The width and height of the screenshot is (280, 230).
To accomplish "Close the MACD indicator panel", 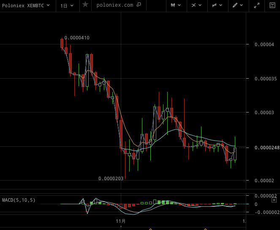I will click(274, 200).
